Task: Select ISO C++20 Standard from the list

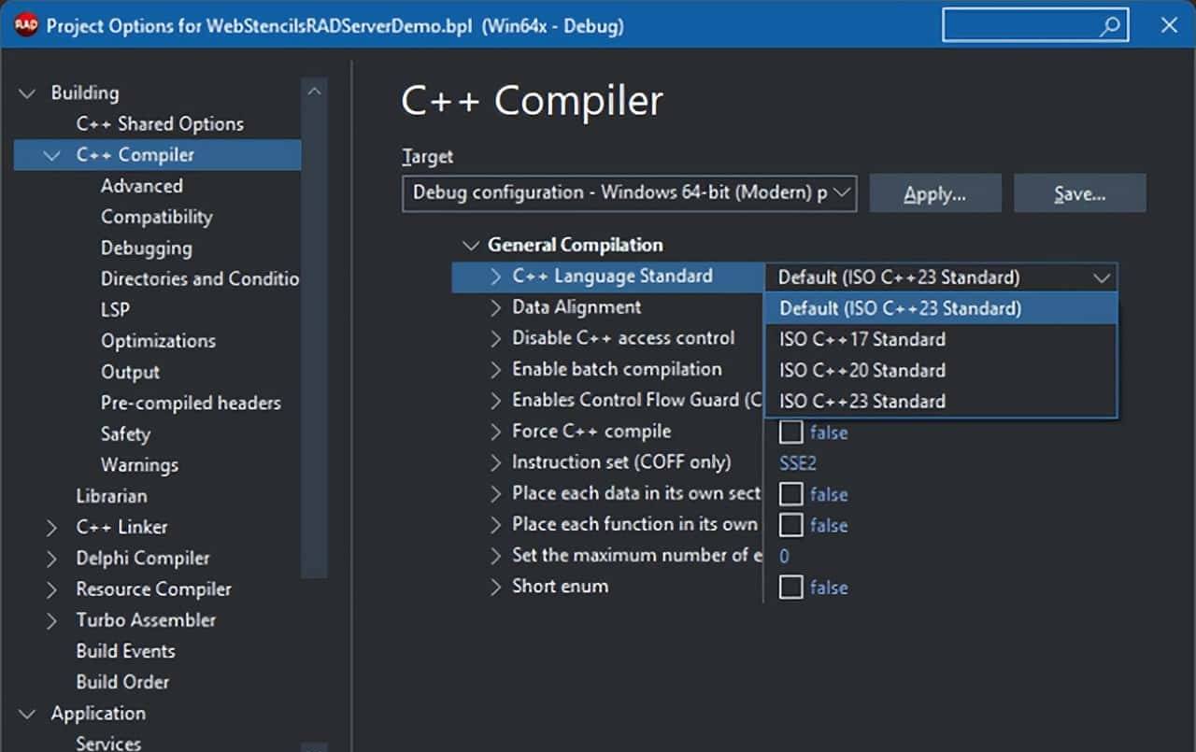Action: coord(862,371)
